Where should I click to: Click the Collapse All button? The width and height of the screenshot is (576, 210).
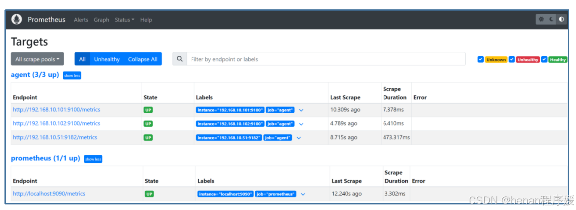pos(143,59)
